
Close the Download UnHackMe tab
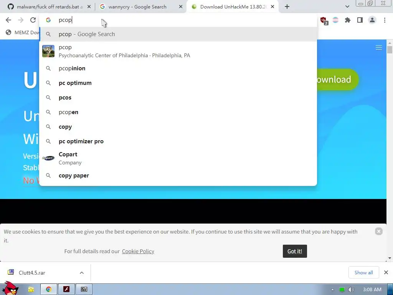click(272, 7)
